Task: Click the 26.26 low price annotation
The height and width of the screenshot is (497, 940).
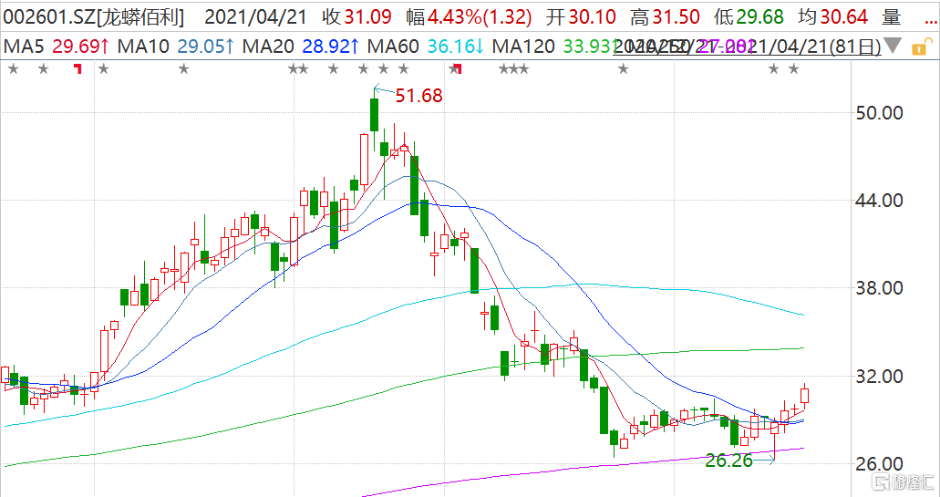Action: pyautogui.click(x=729, y=461)
